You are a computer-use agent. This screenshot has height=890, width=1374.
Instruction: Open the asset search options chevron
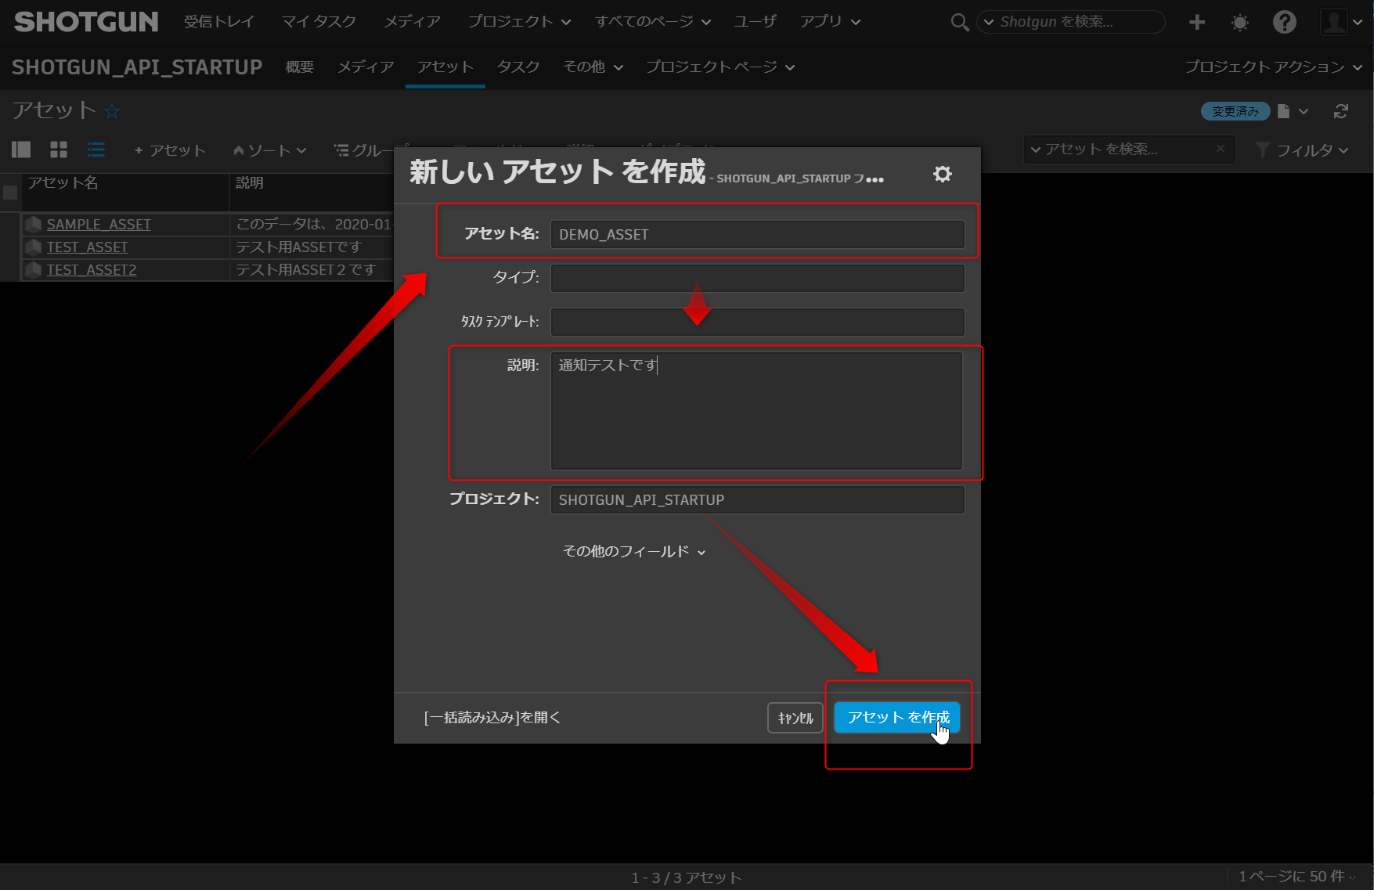tap(1036, 150)
